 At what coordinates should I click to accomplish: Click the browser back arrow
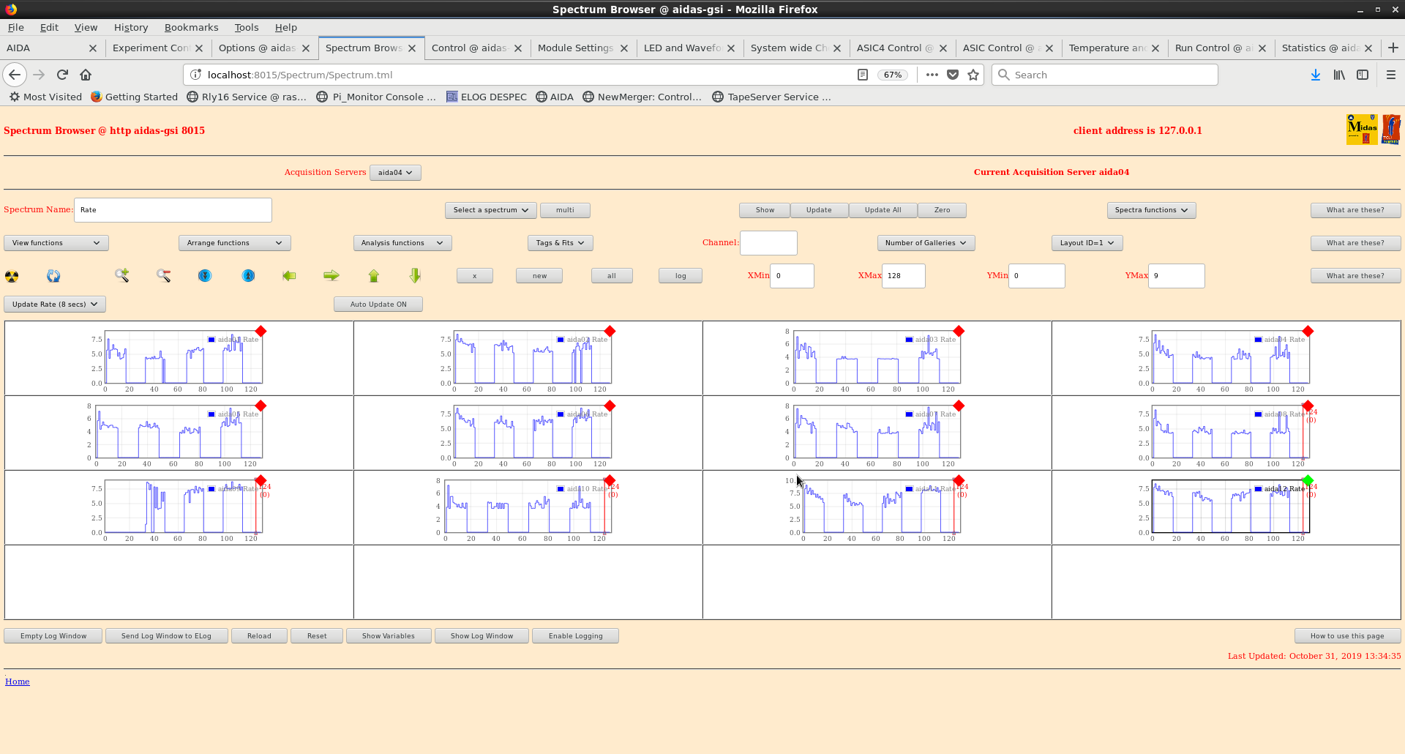coord(15,75)
